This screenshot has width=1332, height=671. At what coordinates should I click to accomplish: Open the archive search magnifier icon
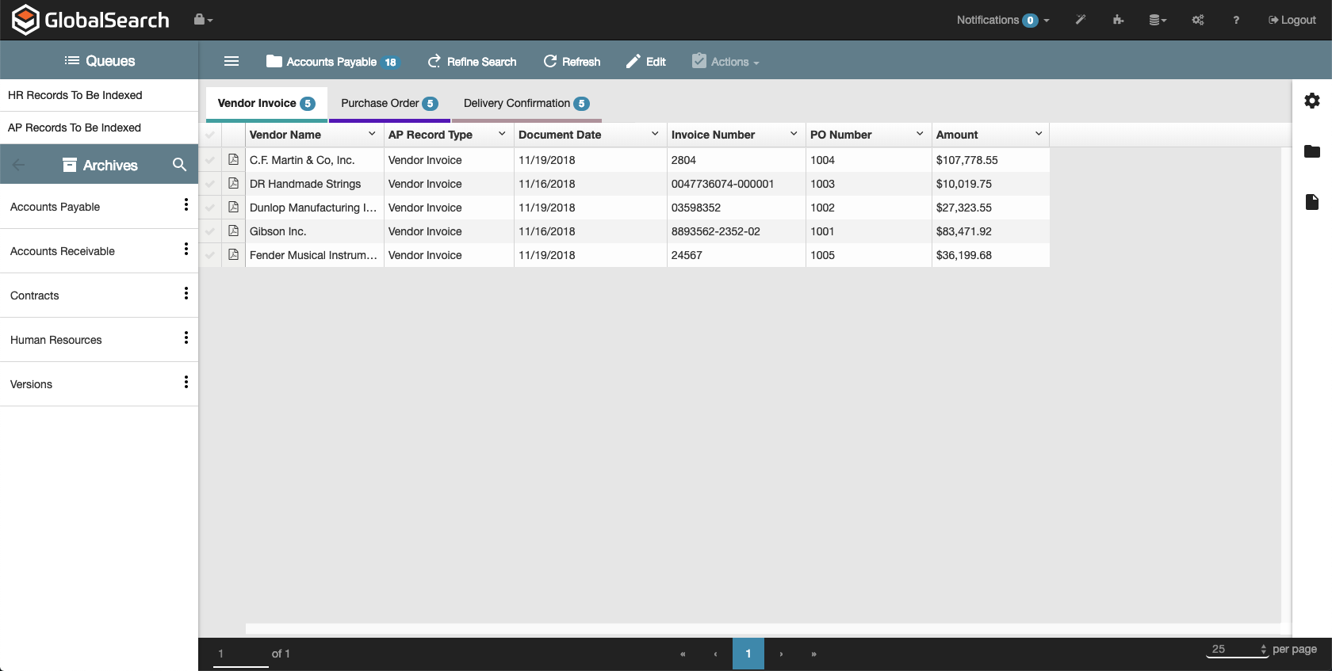pyautogui.click(x=180, y=165)
